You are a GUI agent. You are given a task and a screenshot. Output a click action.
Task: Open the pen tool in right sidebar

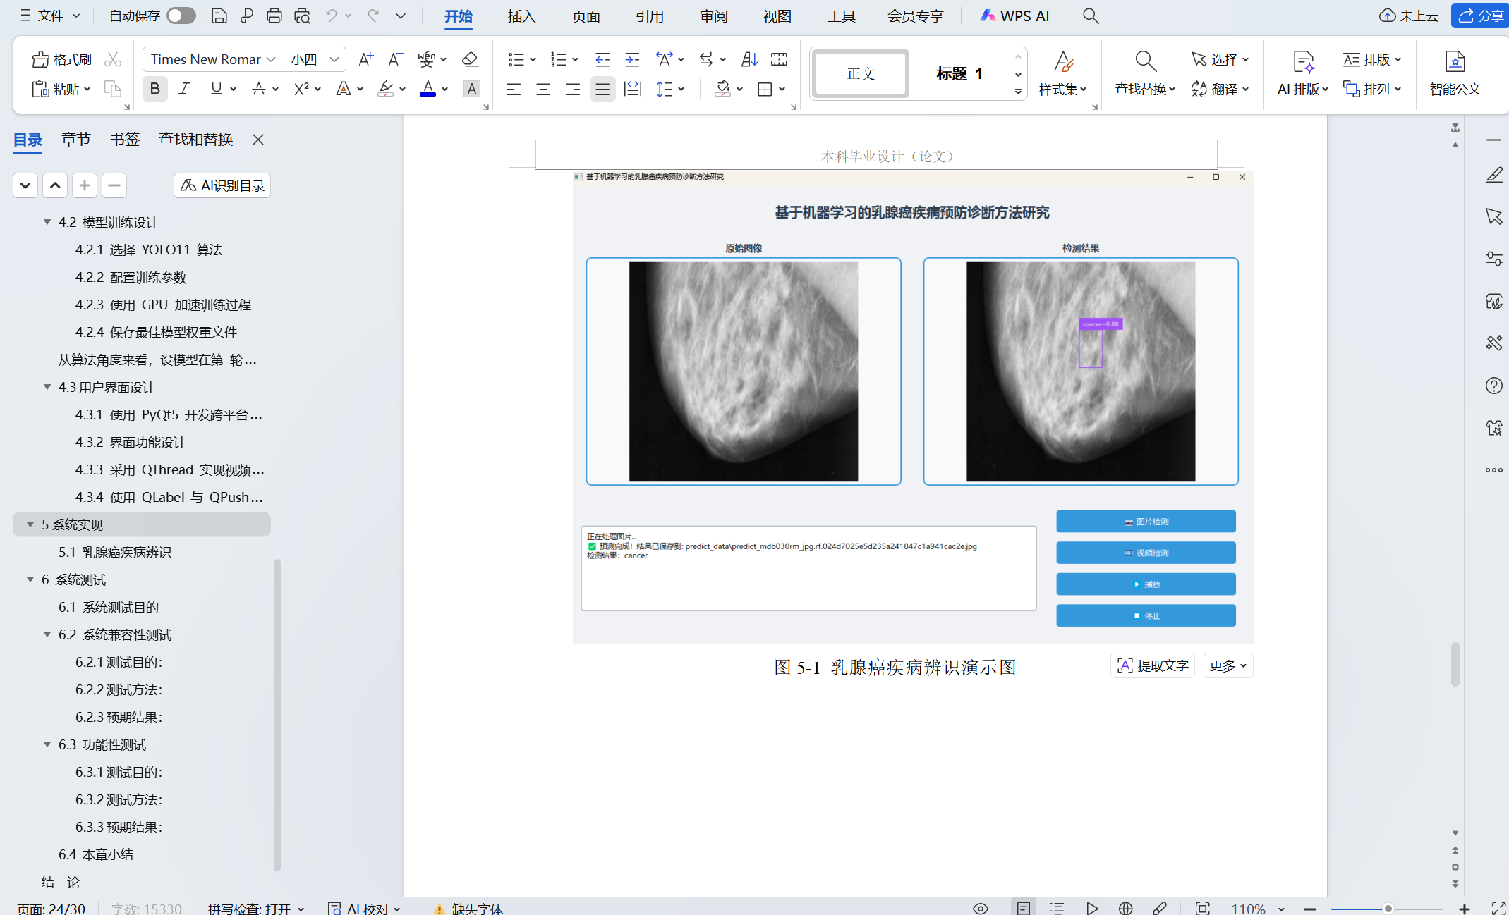pos(1493,175)
